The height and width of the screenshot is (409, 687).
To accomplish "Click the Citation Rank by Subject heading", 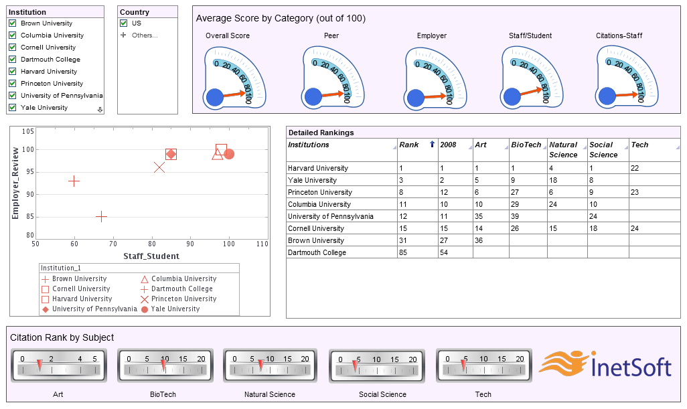I will [x=62, y=337].
